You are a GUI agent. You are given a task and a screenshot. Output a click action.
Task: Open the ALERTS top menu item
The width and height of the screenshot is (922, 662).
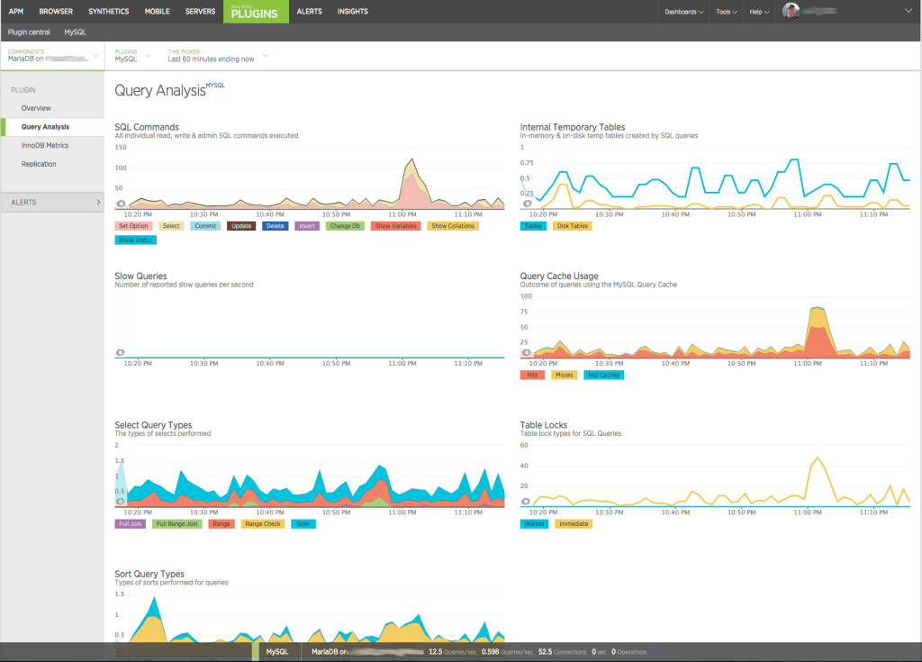click(x=310, y=11)
